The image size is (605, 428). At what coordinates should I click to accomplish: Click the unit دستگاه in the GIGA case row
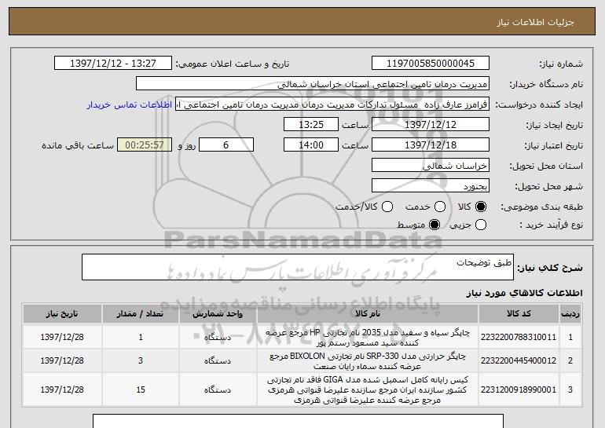pos(218,390)
